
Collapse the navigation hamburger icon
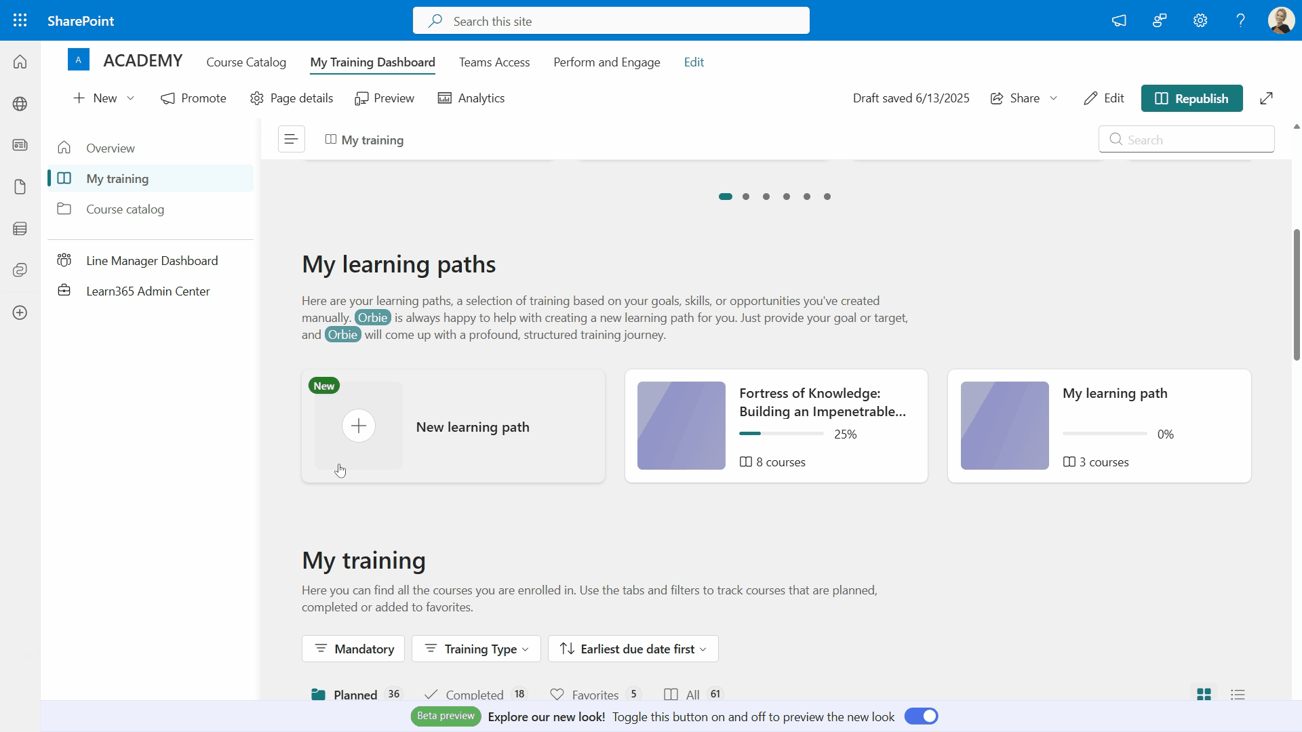point(292,139)
